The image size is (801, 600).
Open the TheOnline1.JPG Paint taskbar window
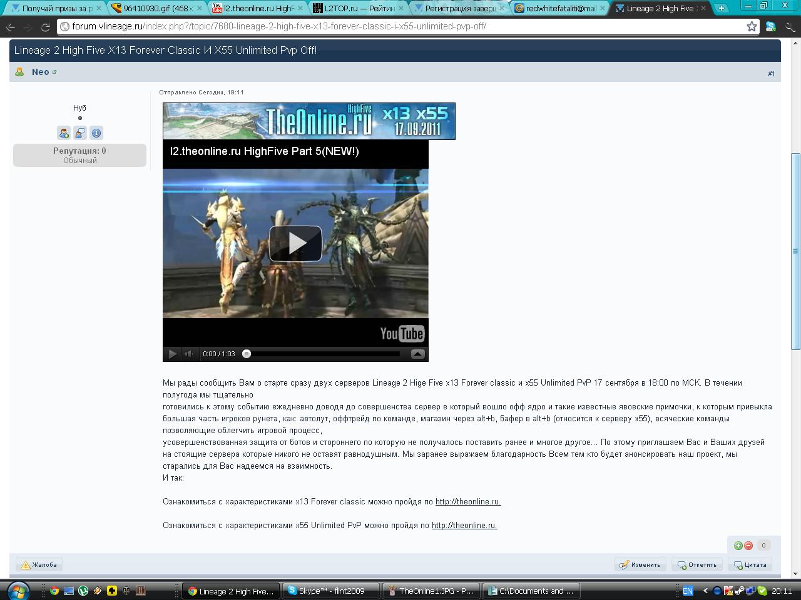pyautogui.click(x=432, y=591)
